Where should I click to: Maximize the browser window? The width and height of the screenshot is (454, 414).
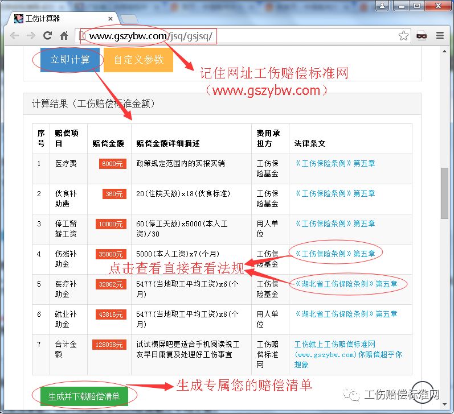[x=417, y=6]
